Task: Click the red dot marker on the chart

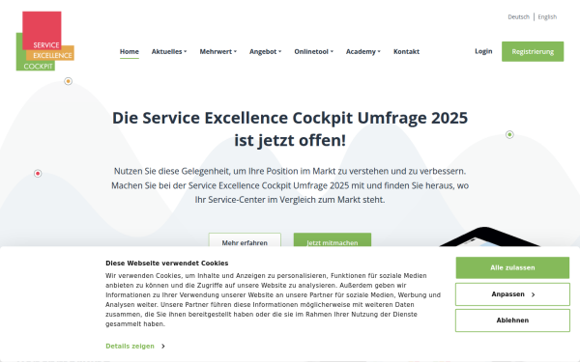Action: 38,173
